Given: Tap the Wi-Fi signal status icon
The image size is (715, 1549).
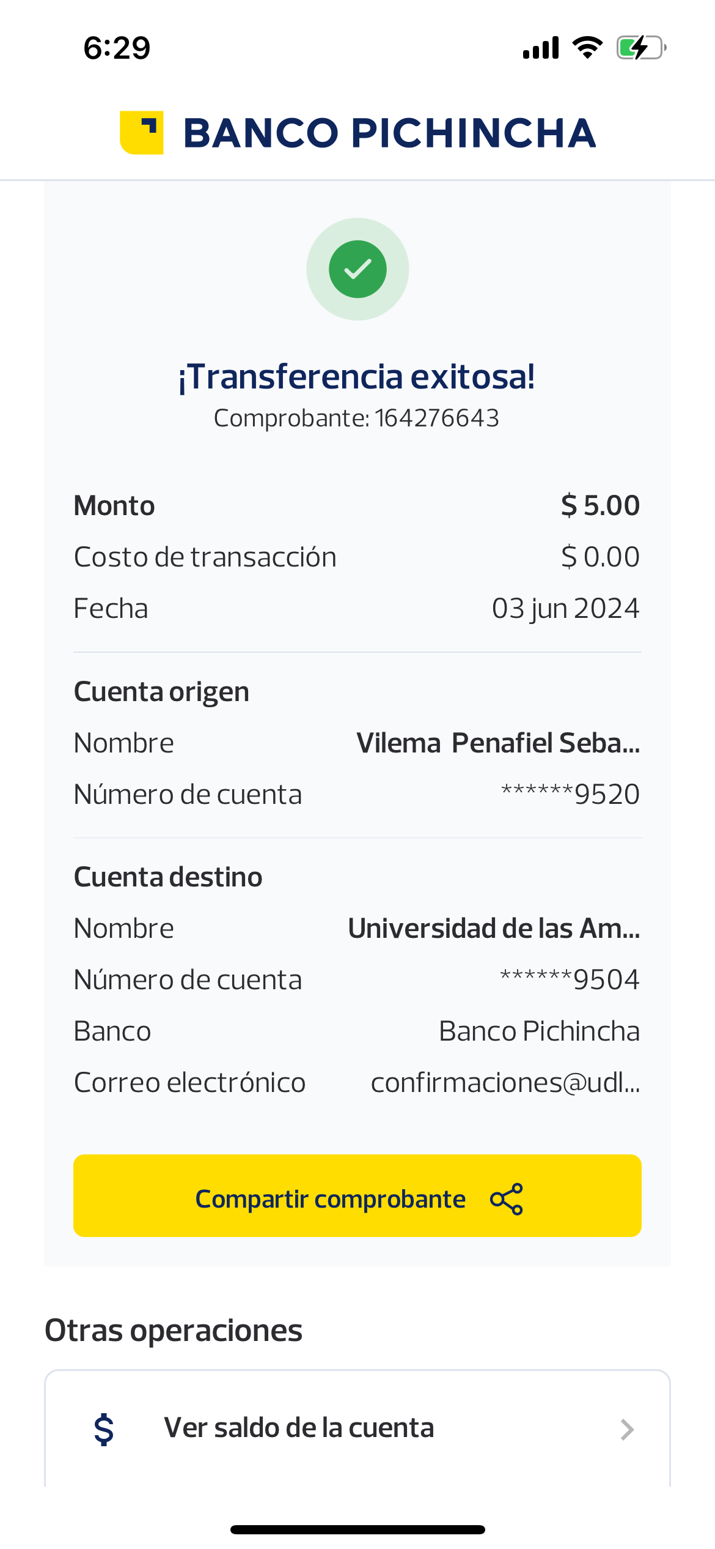Looking at the screenshot, I should point(587,48).
